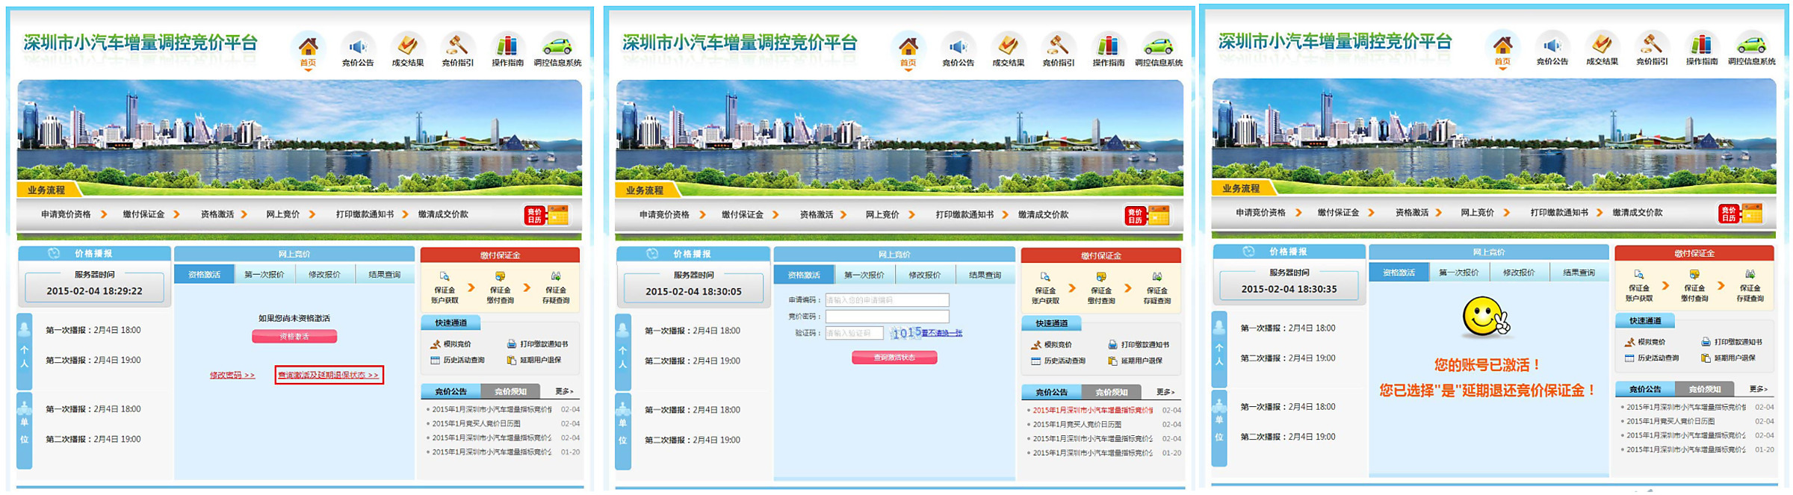Click 历史活动查询 shortcut on 18:30:05 page
This screenshot has height=495, width=1793.
pos(1058,361)
